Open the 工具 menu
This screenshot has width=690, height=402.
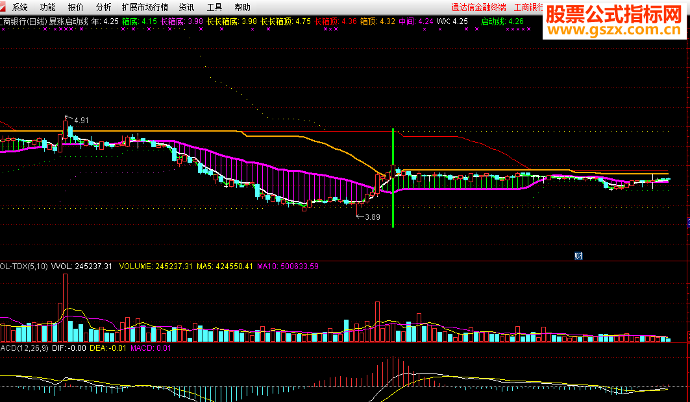coord(214,7)
